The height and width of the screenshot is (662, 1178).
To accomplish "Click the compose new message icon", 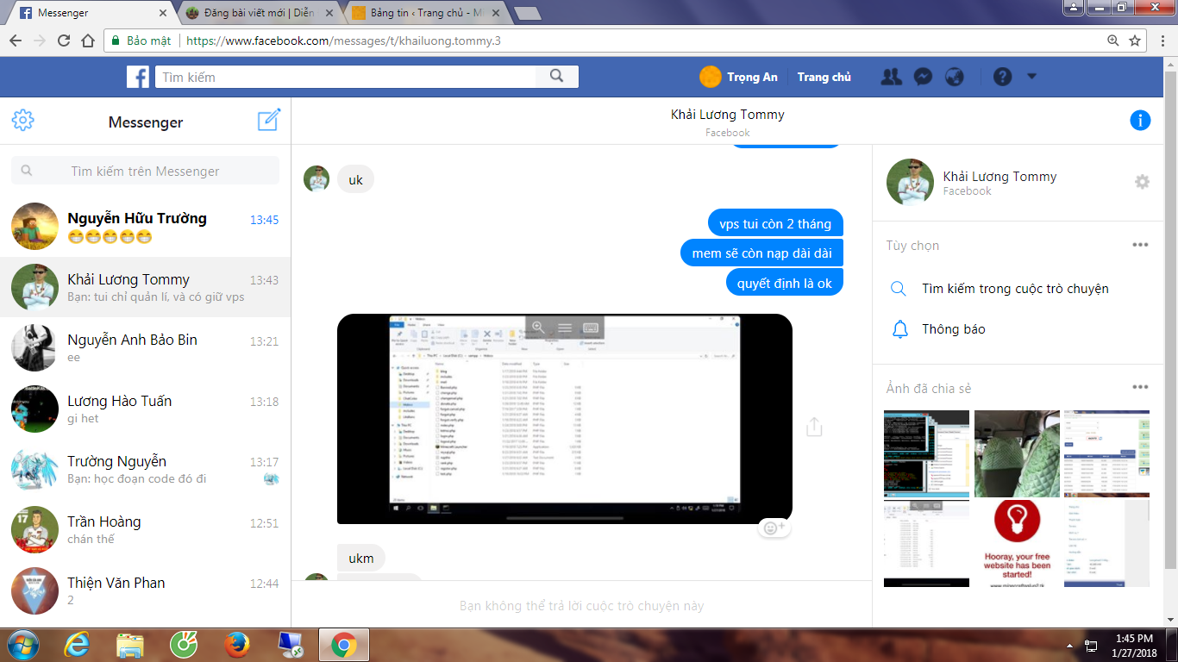I will tap(269, 121).
